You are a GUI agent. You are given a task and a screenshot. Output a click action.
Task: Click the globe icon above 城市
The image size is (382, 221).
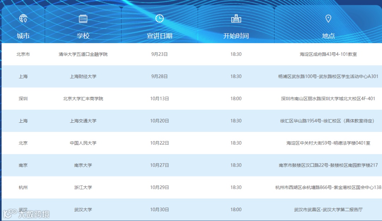coord(23,18)
